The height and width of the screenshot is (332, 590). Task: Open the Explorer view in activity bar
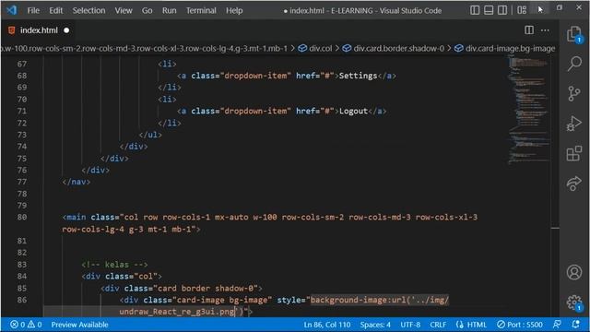[574, 34]
